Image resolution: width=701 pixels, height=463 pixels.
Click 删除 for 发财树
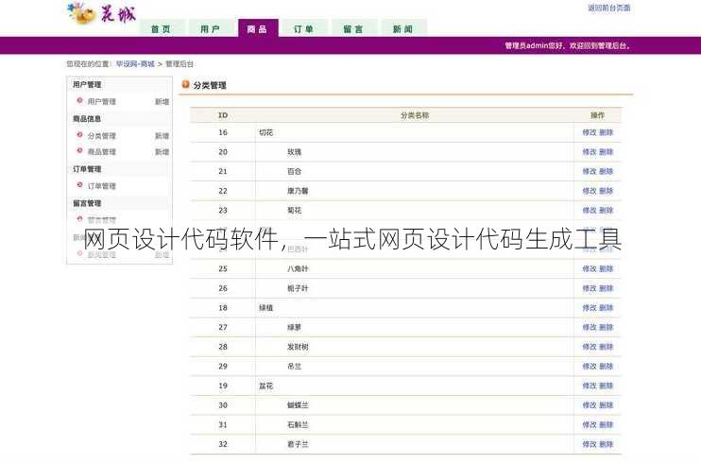607,347
